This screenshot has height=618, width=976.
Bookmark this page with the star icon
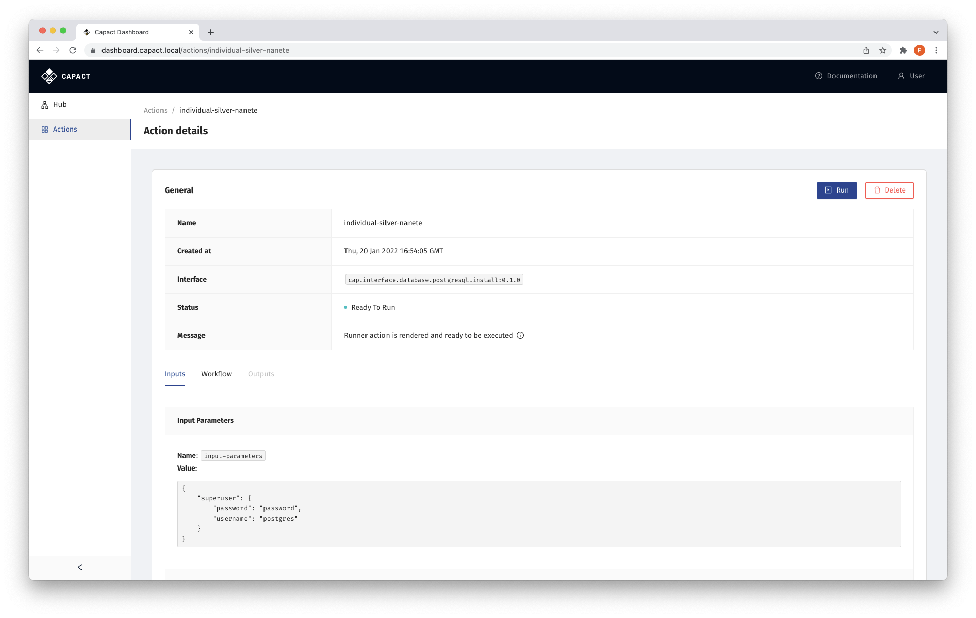[883, 50]
